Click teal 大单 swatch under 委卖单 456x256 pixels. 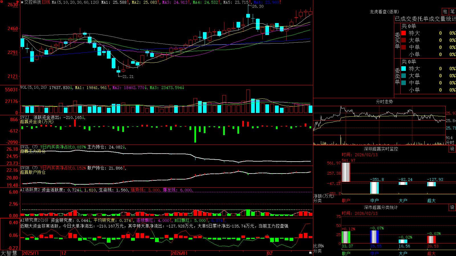404,76
